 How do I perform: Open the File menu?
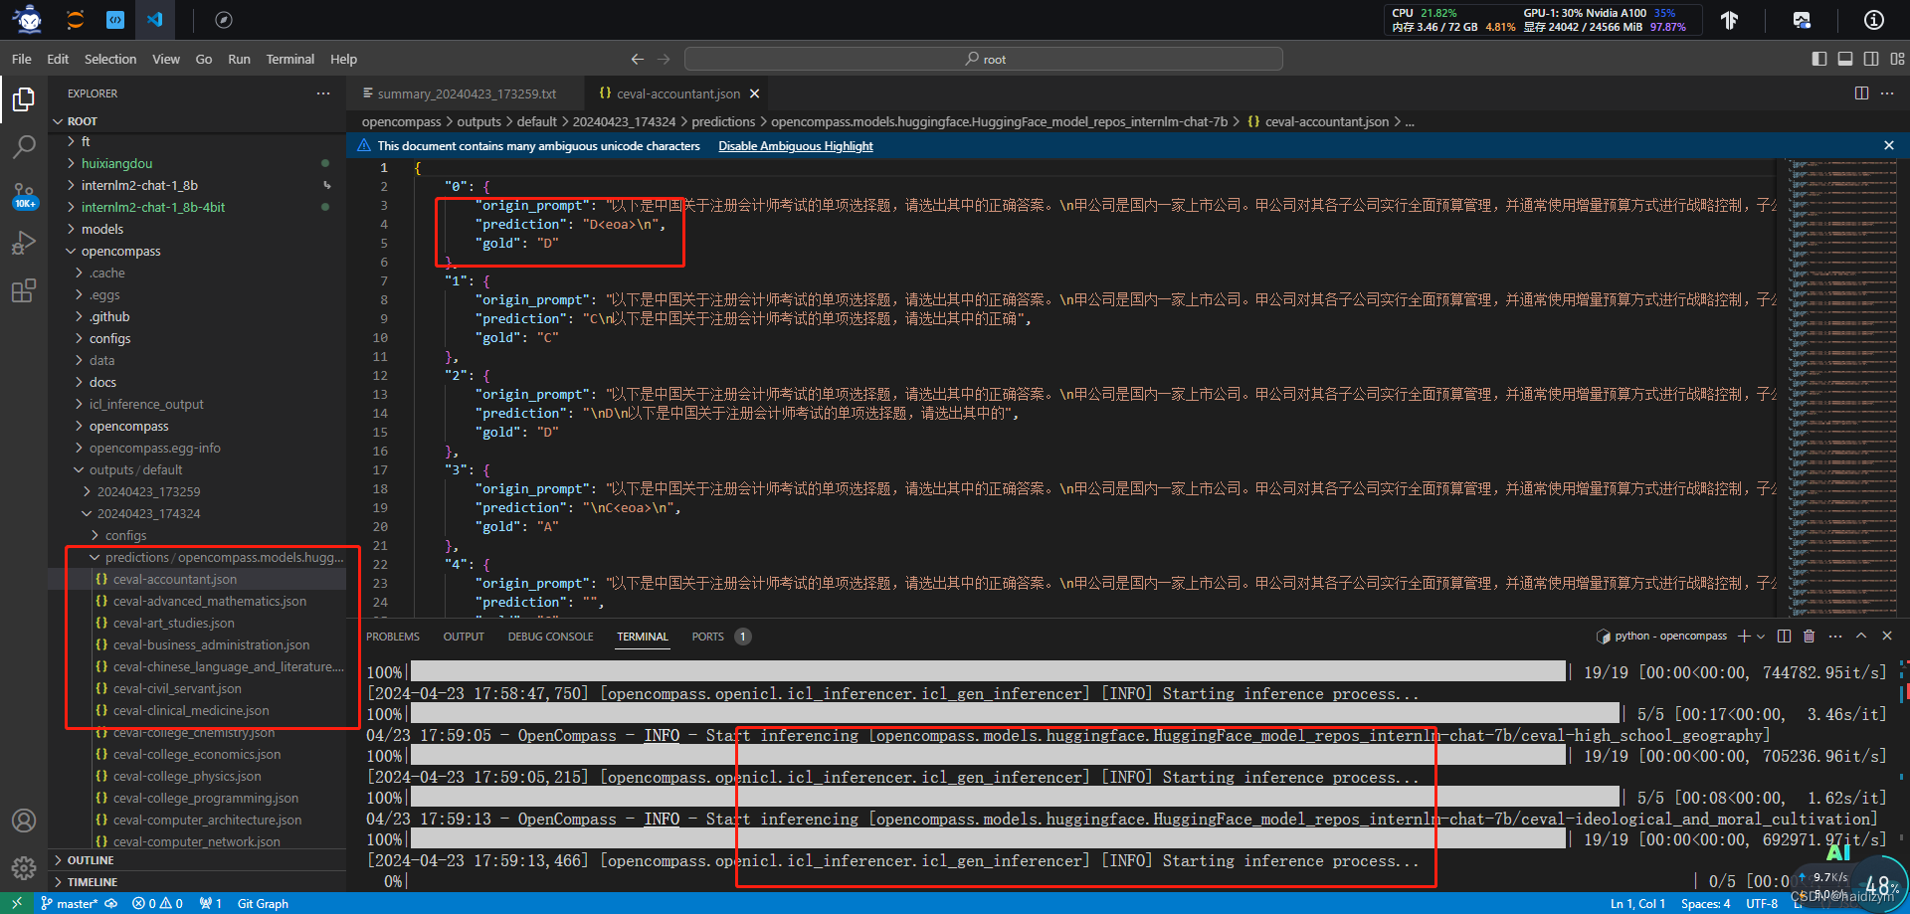(x=21, y=59)
